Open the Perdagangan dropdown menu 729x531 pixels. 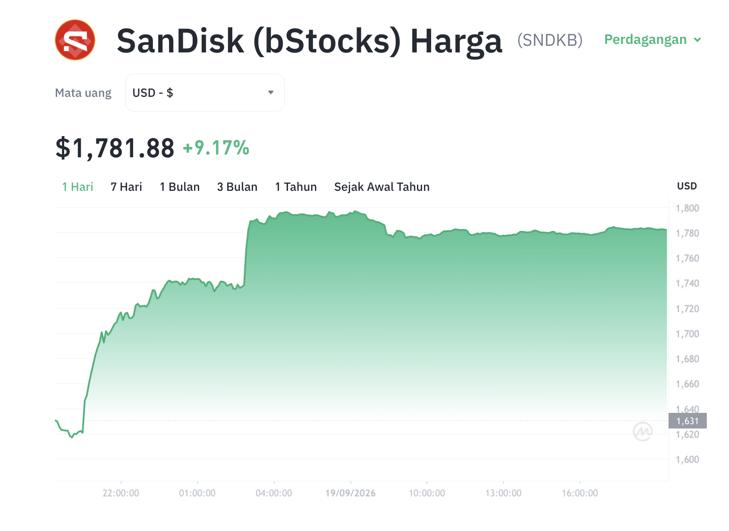(x=653, y=40)
